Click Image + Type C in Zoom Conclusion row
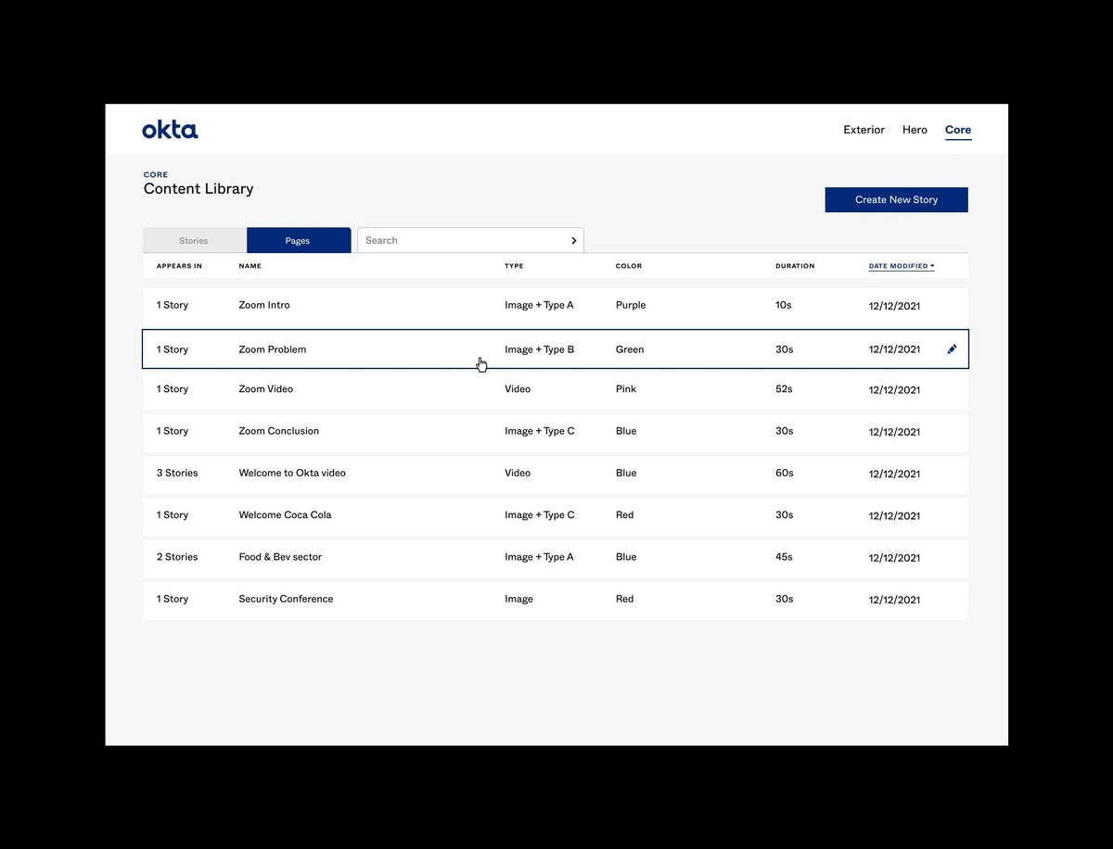This screenshot has height=849, width=1113. pos(540,431)
